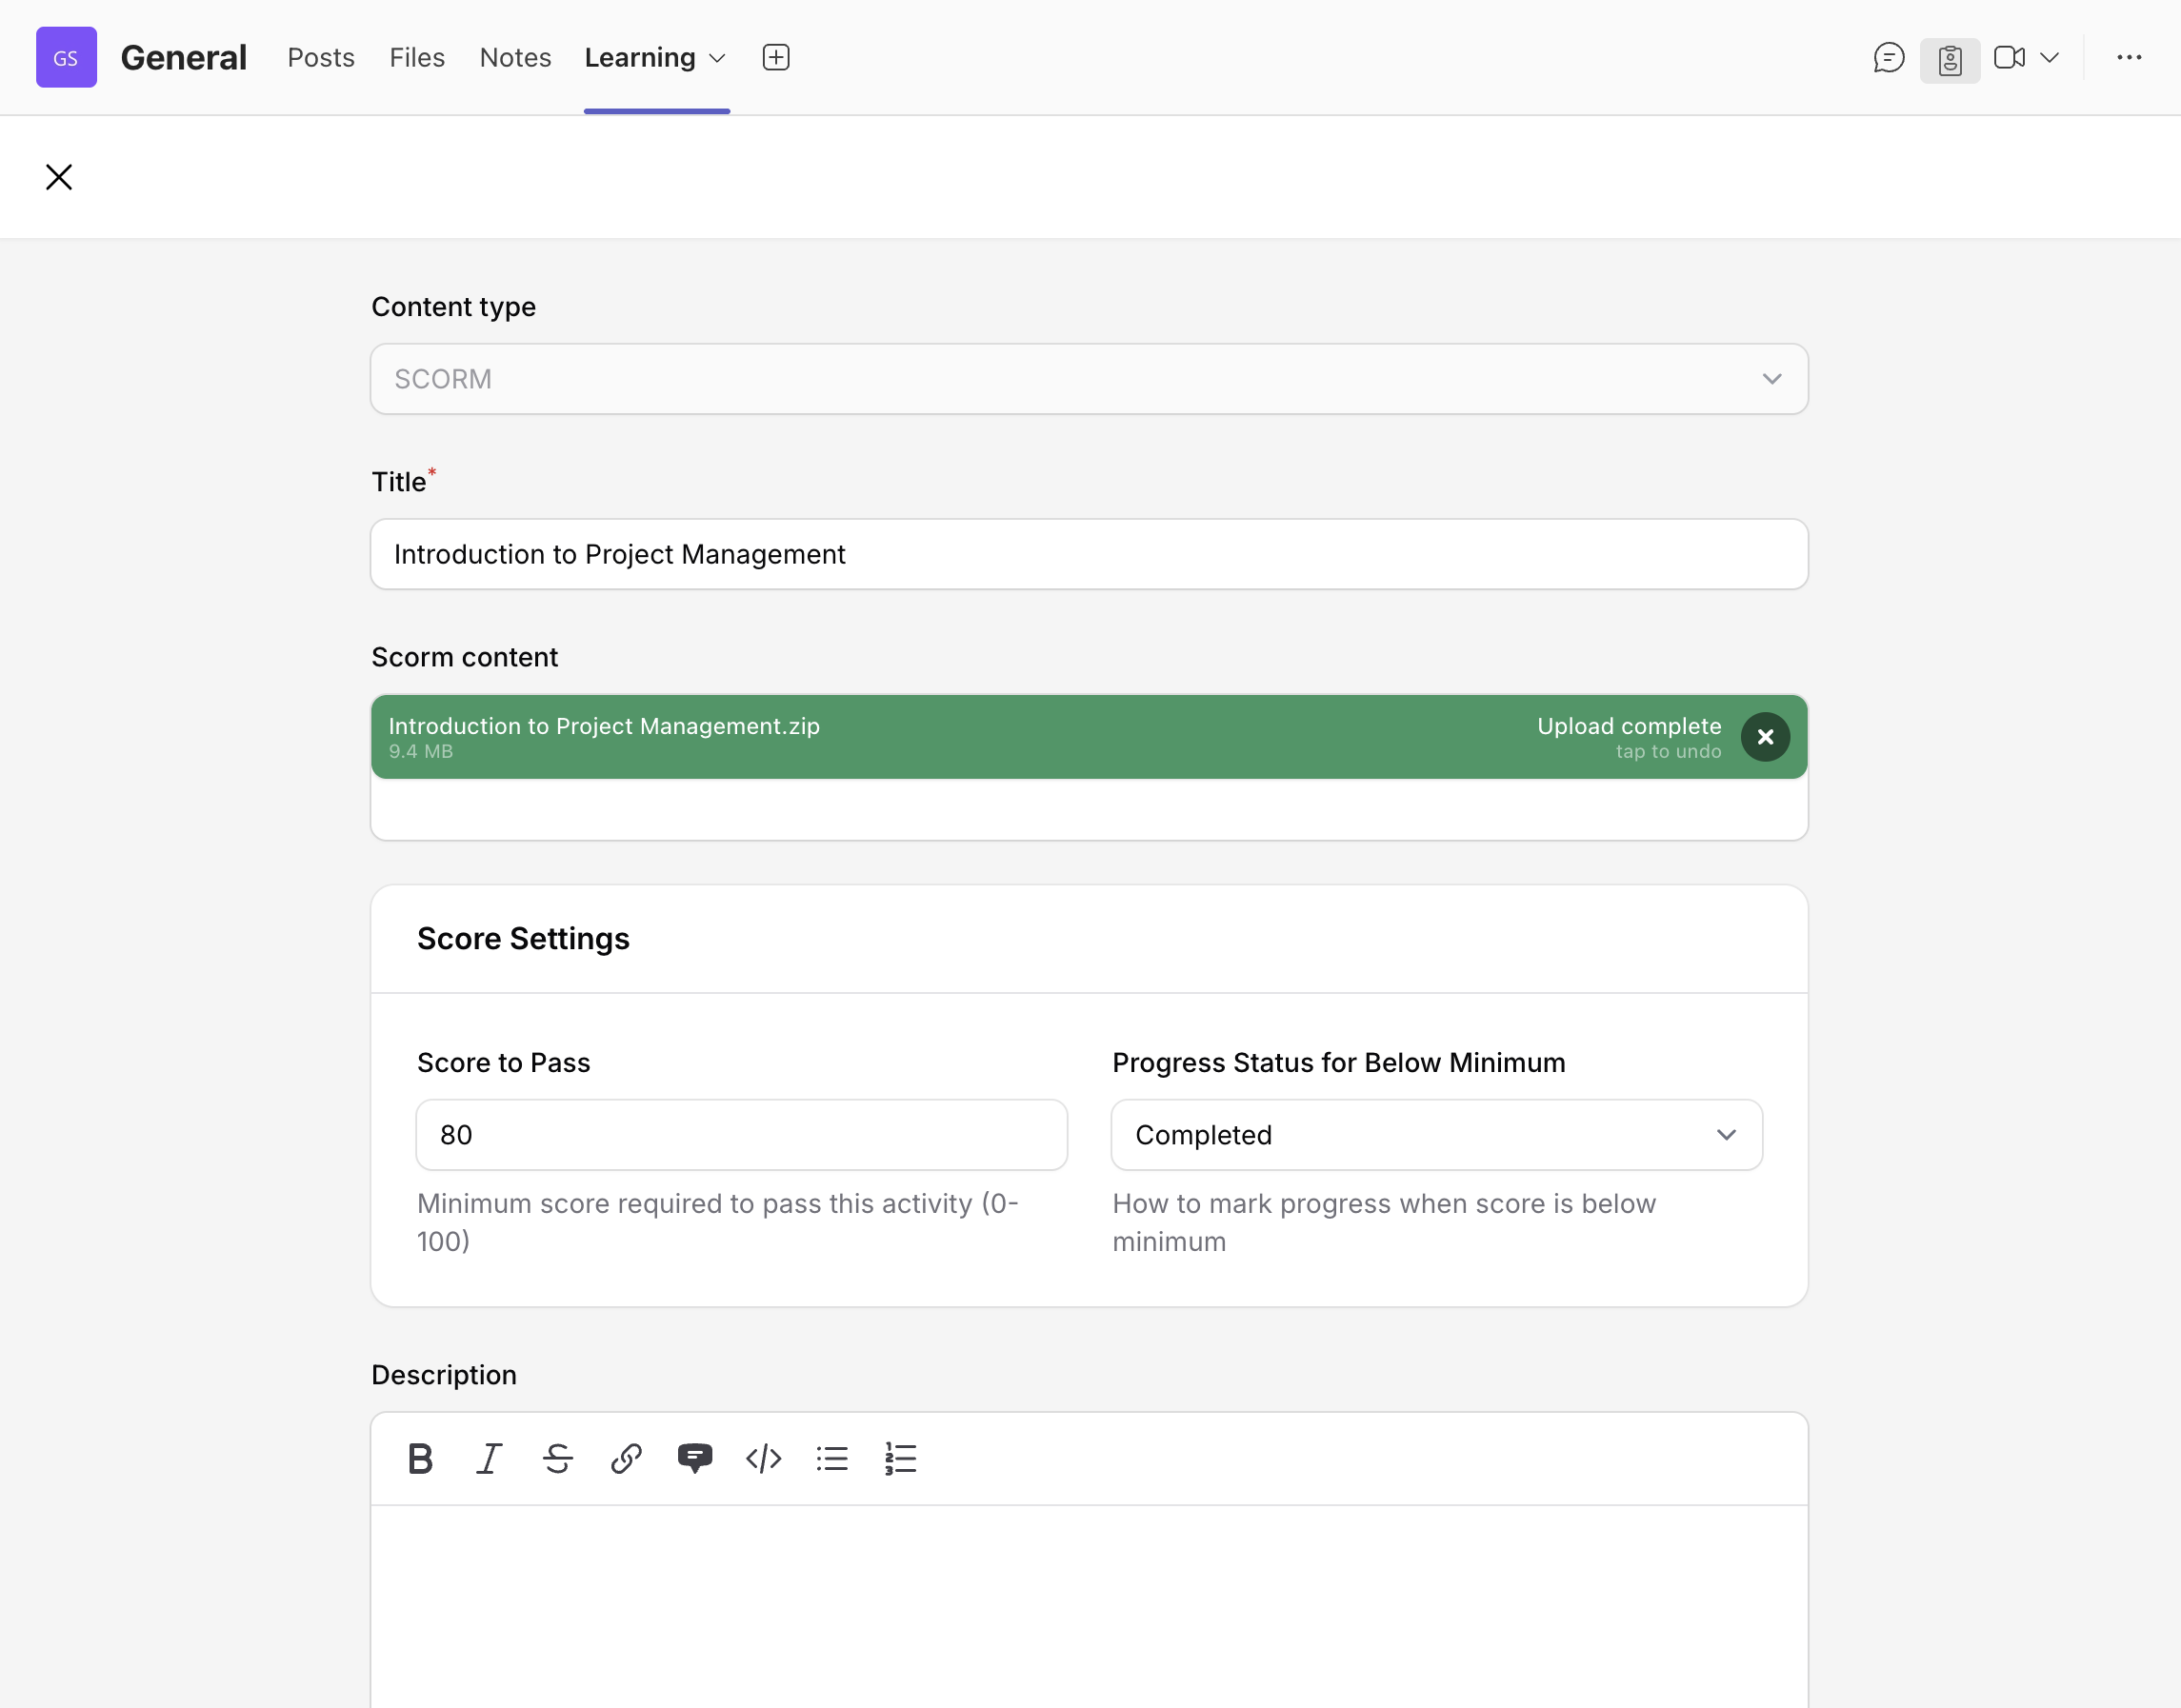
Task: Switch to the Posts tab
Action: point(320,58)
